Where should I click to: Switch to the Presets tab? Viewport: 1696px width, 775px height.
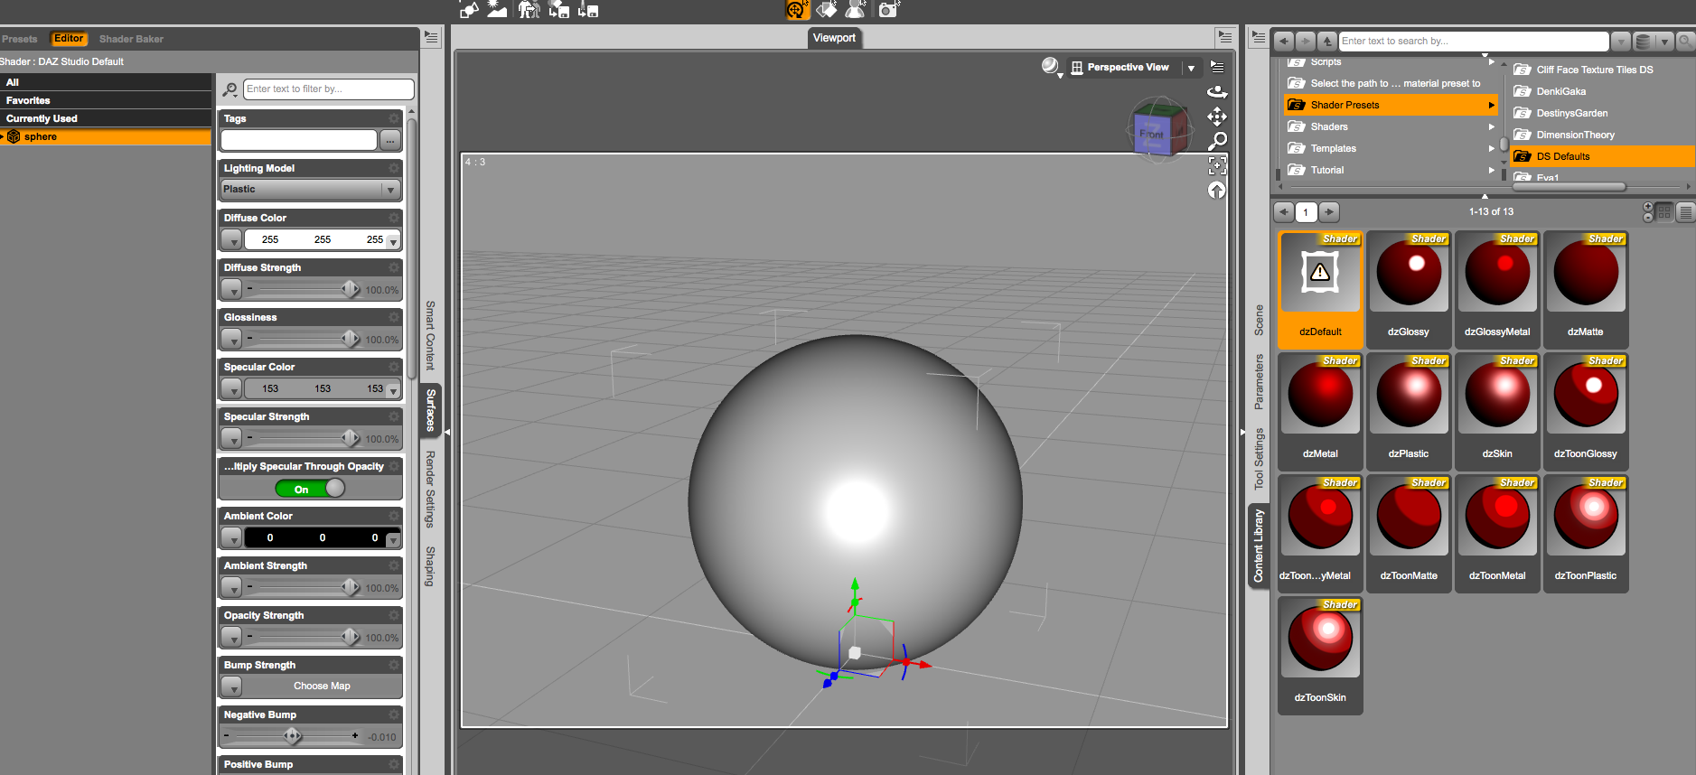[x=20, y=39]
